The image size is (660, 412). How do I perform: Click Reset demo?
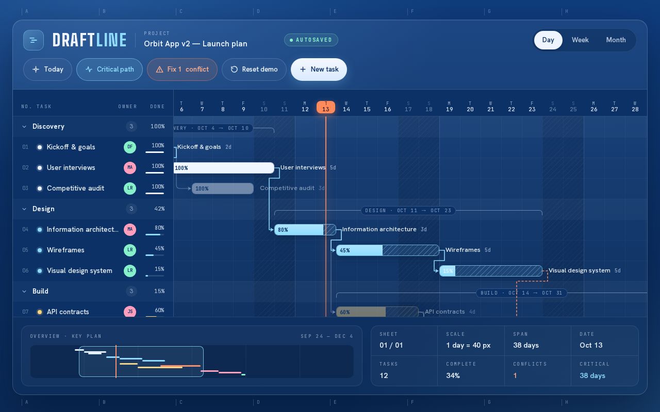[x=254, y=70]
